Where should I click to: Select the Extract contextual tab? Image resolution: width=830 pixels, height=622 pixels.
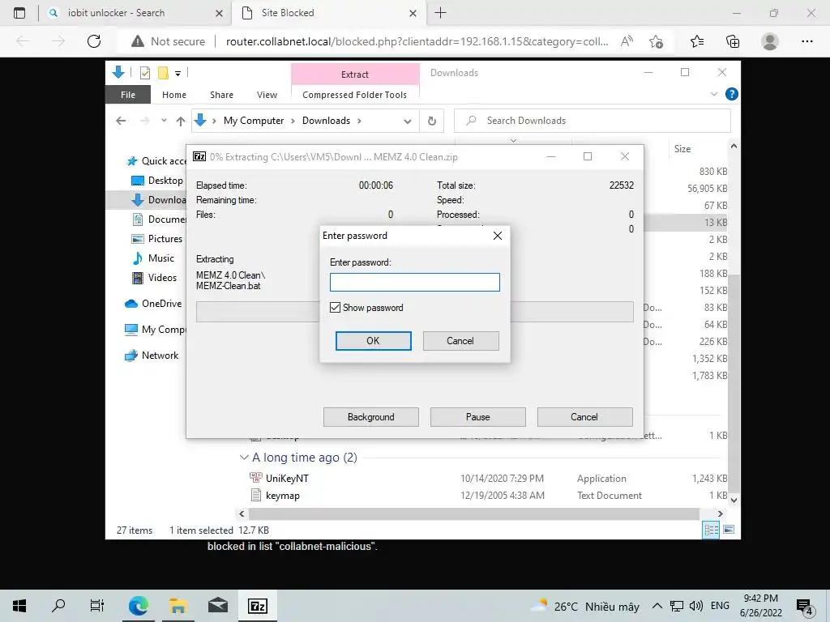coord(355,74)
